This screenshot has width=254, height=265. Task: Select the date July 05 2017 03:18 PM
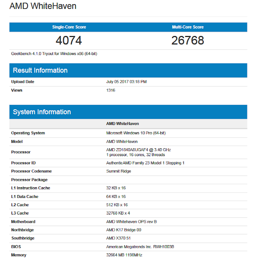coord(126,82)
